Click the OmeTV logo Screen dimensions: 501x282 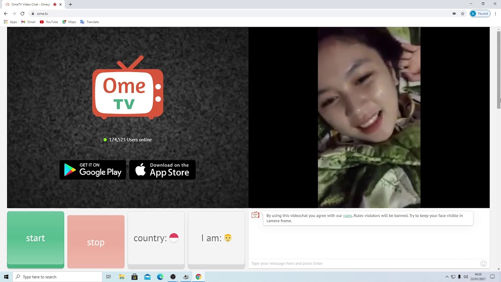click(128, 88)
